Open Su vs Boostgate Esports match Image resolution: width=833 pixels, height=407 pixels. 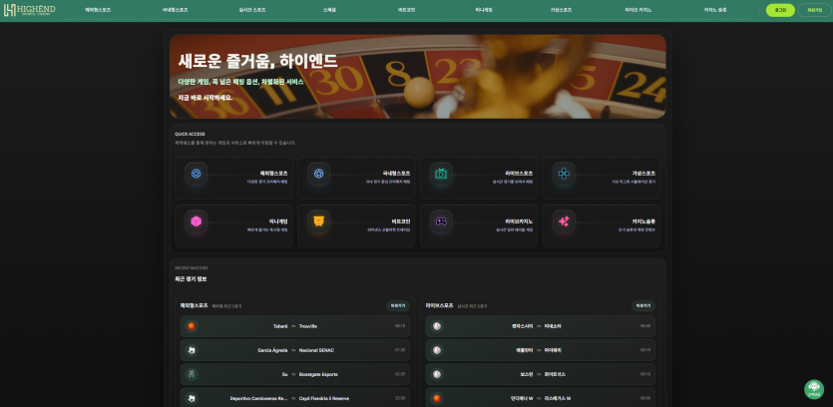click(x=295, y=374)
